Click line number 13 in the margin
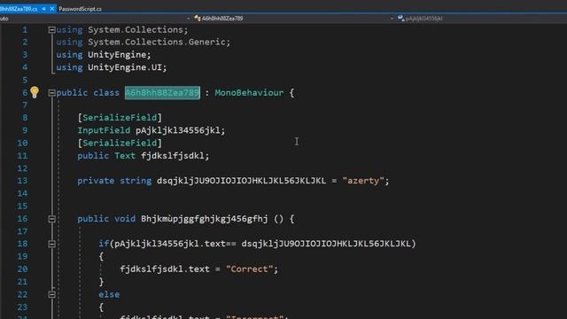This screenshot has width=567, height=319. 22,181
